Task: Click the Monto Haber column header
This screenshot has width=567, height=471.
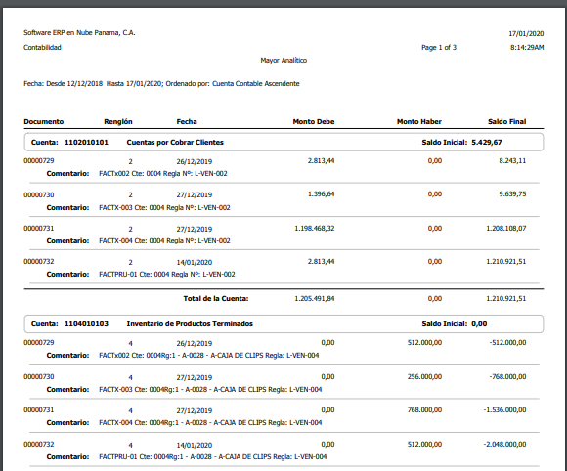Action: coord(419,121)
